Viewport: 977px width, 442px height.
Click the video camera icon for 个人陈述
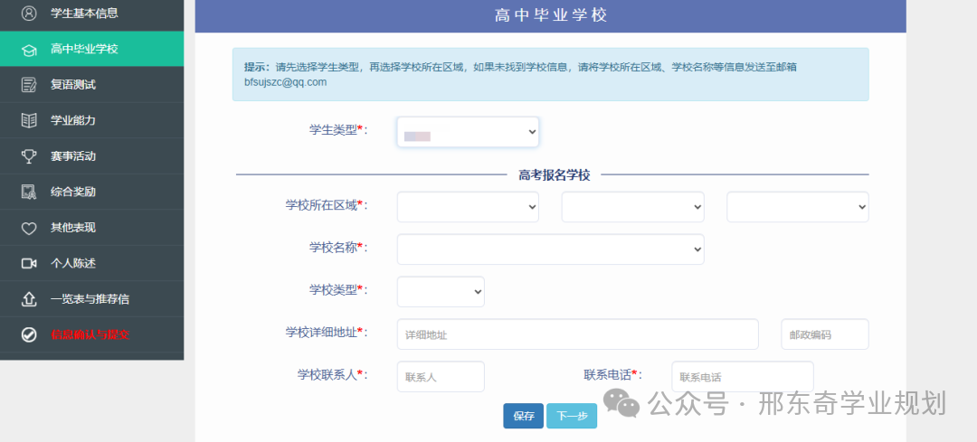pos(29,263)
